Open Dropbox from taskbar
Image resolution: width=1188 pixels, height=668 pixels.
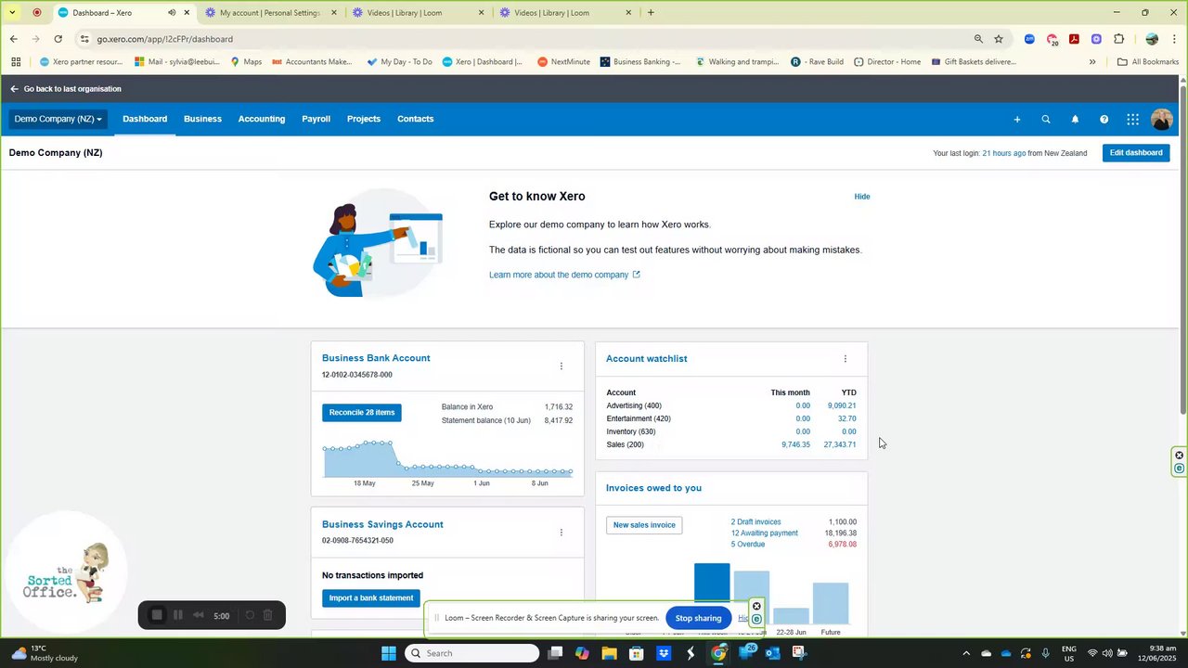(x=664, y=653)
